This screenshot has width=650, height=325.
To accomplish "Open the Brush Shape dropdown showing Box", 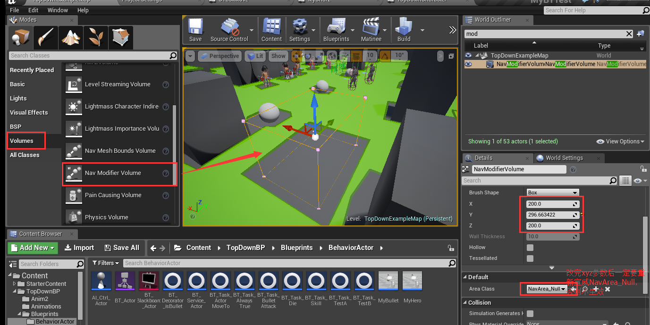I will click(x=552, y=192).
